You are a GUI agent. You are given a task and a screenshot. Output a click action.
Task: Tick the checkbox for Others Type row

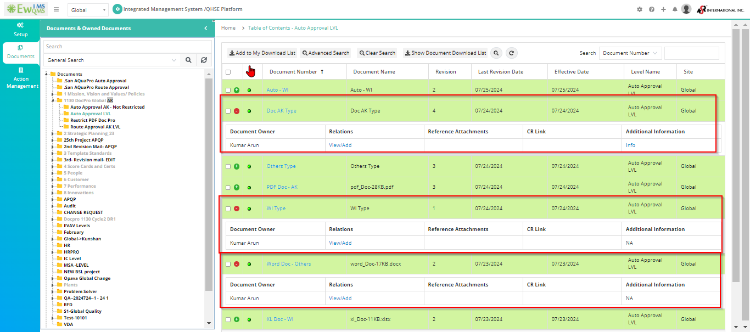[228, 166]
